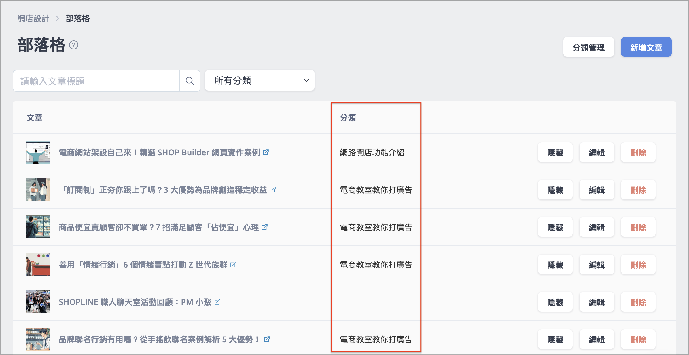Open article 商品便宜賣顧客卻不買單
Screen dimensions: 689x355
click(x=159, y=227)
